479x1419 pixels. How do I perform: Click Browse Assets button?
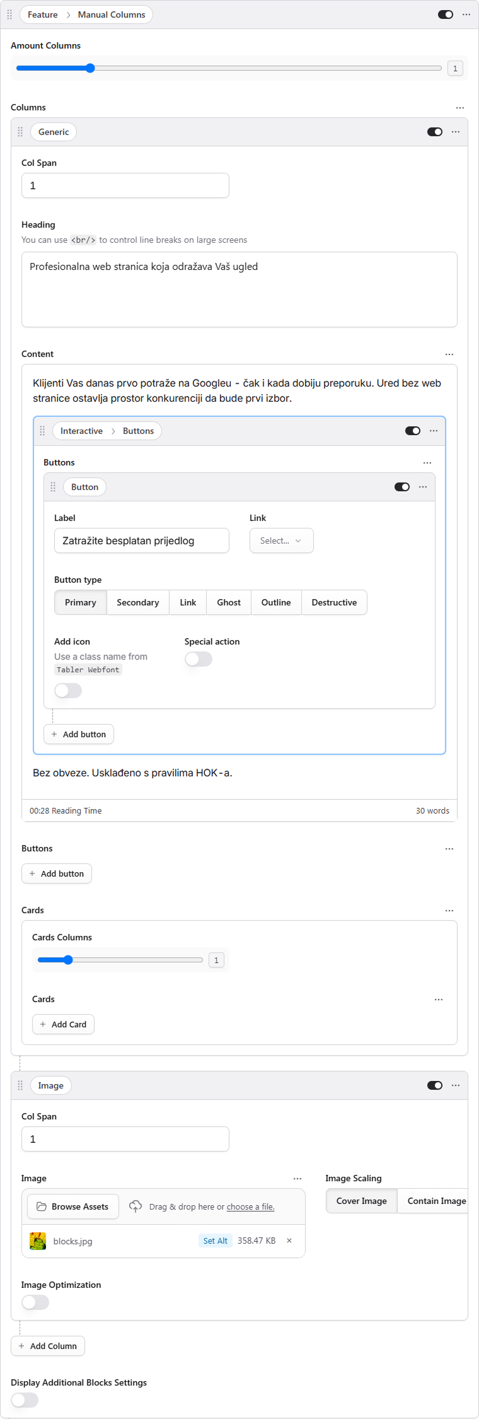click(x=72, y=1206)
